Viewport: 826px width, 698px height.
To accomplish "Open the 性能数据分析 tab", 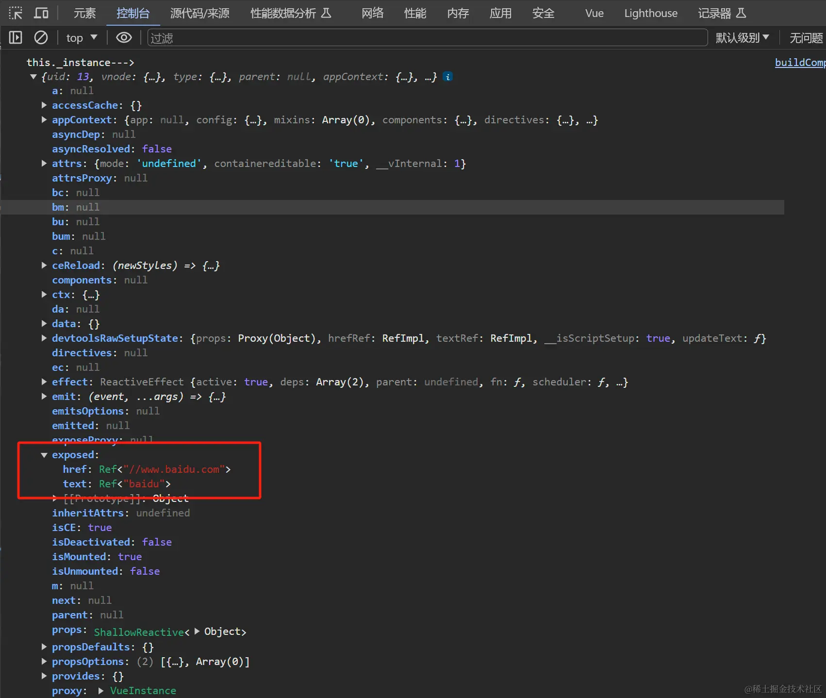I will tap(291, 13).
